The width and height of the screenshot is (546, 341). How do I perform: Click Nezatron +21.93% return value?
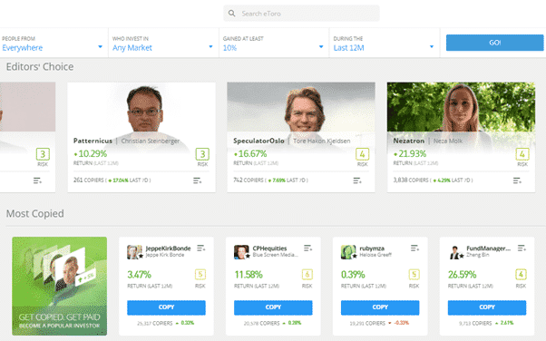(410, 153)
